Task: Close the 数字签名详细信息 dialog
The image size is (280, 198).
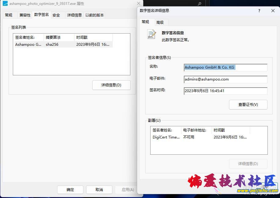Action: (273, 11)
